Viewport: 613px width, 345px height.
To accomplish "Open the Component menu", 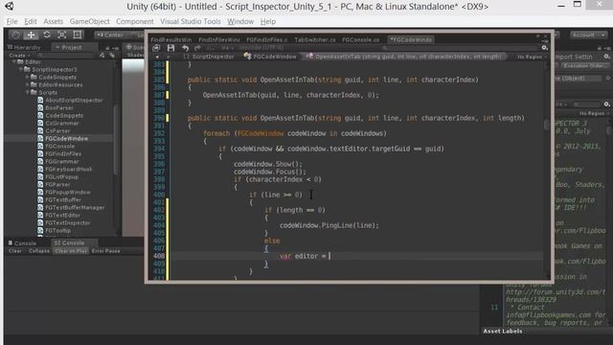I will pos(134,21).
